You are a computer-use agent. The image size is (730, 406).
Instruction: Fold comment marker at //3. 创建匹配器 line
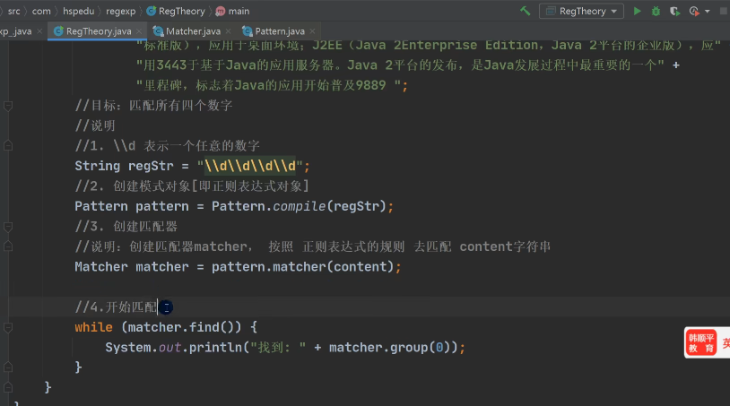(8, 227)
